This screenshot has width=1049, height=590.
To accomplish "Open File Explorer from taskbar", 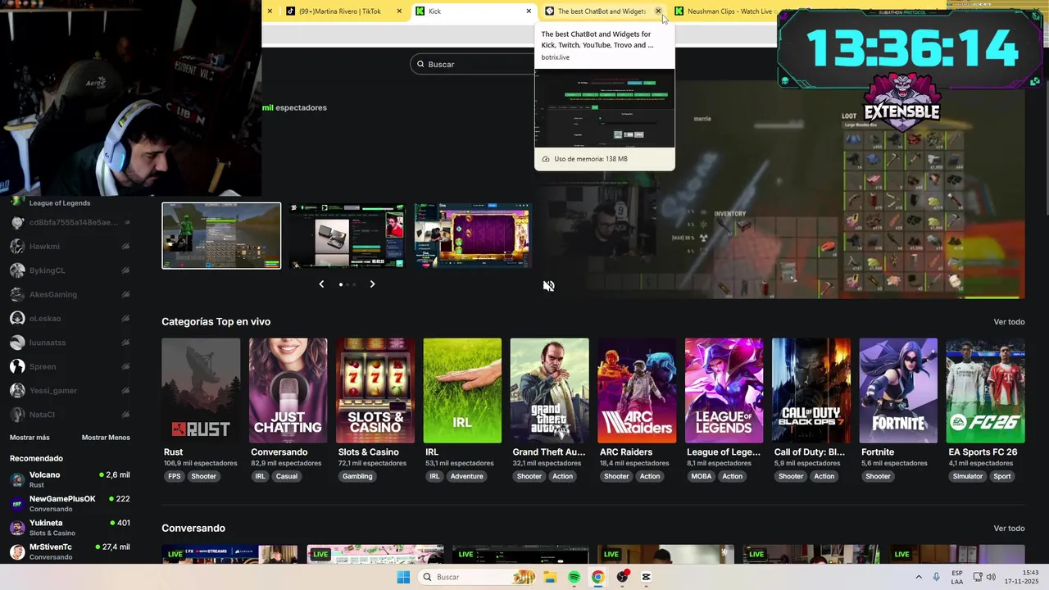I will (x=551, y=578).
